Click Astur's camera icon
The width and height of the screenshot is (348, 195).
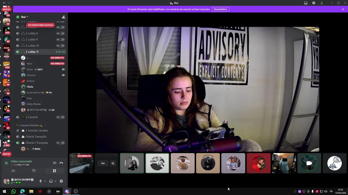pyautogui.click(x=63, y=69)
